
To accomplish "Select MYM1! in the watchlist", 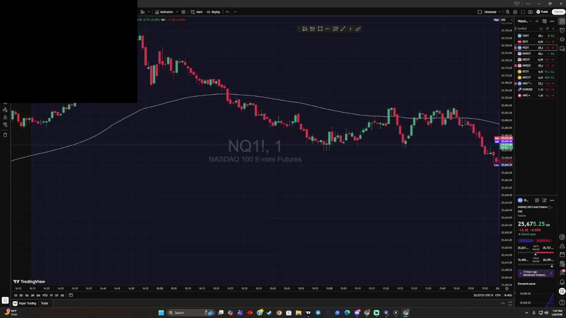I will pos(535,53).
